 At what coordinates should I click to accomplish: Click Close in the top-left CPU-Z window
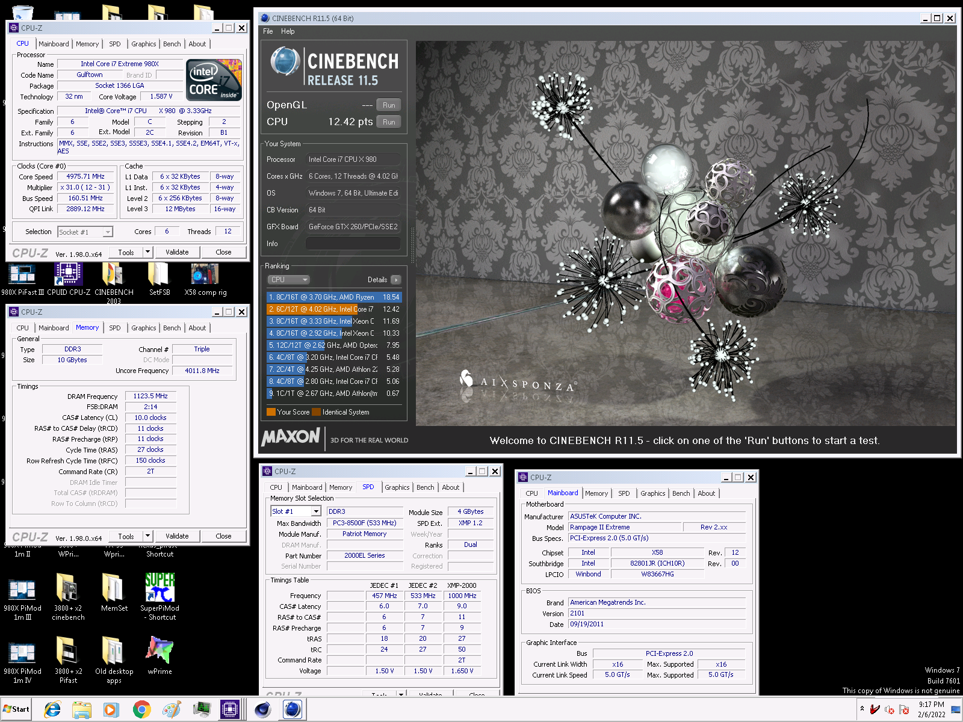(x=223, y=252)
